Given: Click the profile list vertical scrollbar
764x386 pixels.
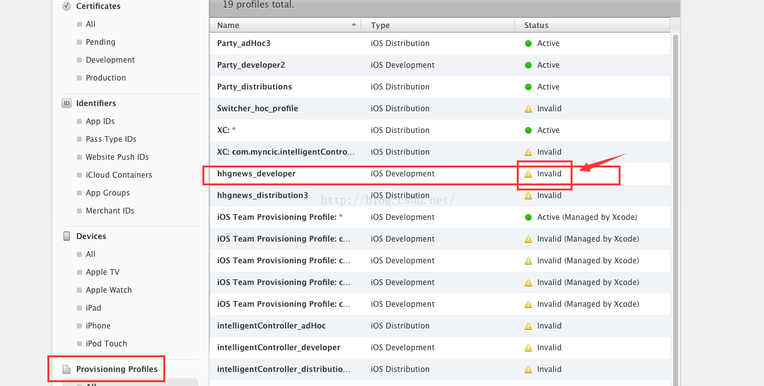Looking at the screenshot, I should [676, 209].
